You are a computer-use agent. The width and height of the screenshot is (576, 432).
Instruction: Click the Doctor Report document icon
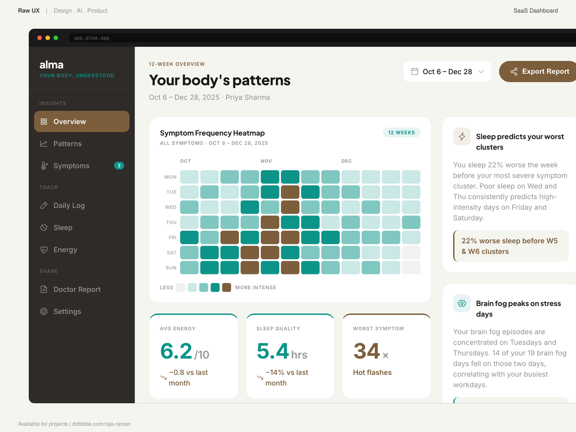44,289
